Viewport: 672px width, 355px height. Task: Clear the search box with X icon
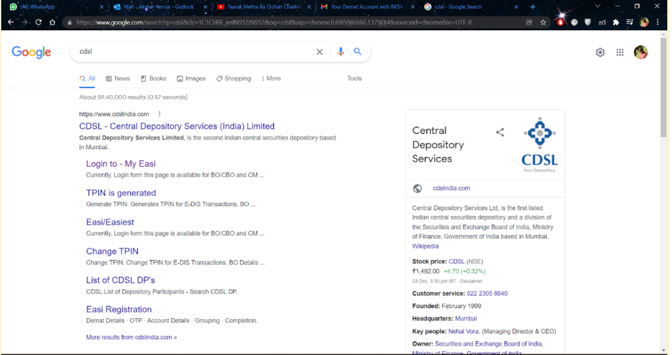(x=320, y=52)
